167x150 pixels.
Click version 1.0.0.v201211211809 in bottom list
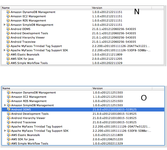[x=108, y=135]
